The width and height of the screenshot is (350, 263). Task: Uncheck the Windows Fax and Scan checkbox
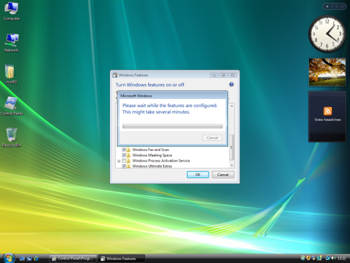point(124,150)
